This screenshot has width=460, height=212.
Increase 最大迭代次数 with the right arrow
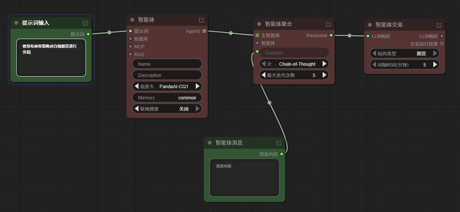324,75
